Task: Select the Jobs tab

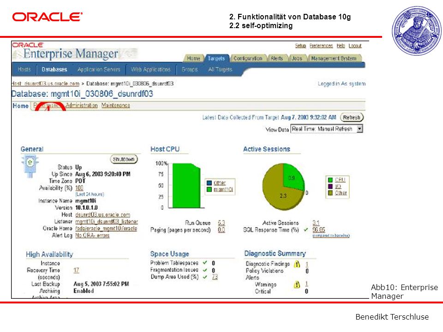Action: coord(297,59)
